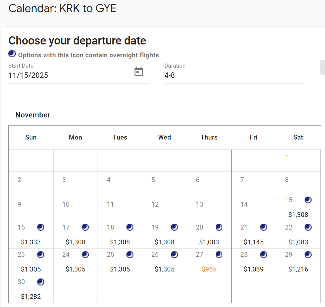
Task: Click the overnight moon icon on November 26
Action: coord(174,254)
